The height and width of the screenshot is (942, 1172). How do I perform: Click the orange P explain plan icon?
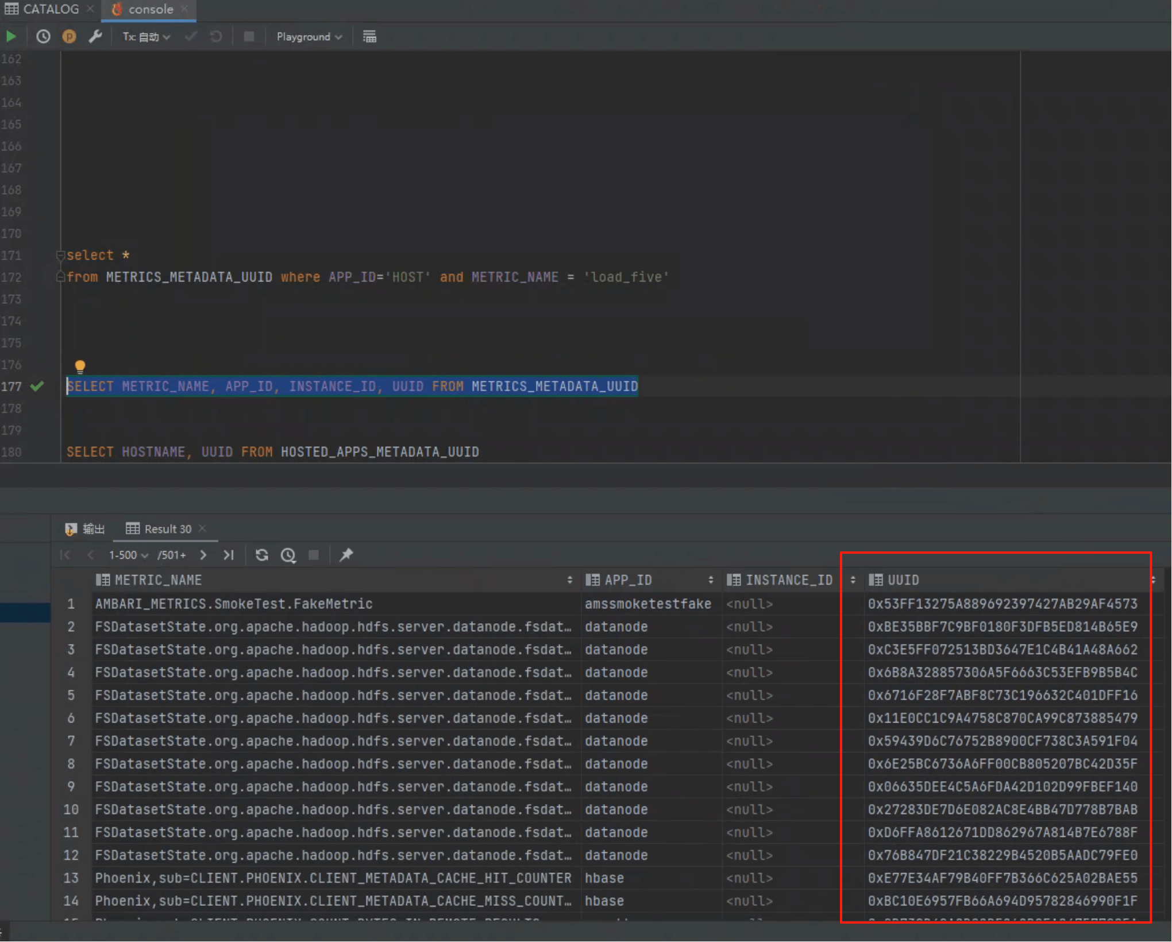tap(69, 37)
